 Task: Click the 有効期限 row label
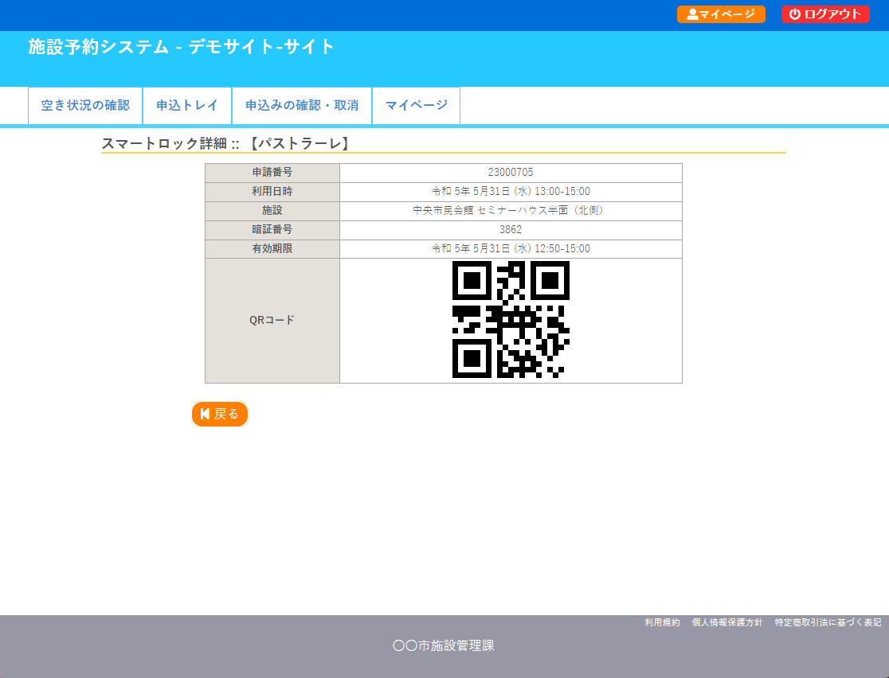(272, 248)
